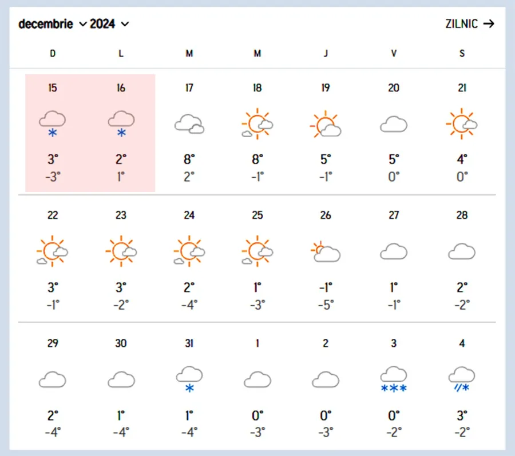Image resolution: width=515 pixels, height=456 pixels.
Task: Select day 29 in the calendar
Action: point(53,343)
